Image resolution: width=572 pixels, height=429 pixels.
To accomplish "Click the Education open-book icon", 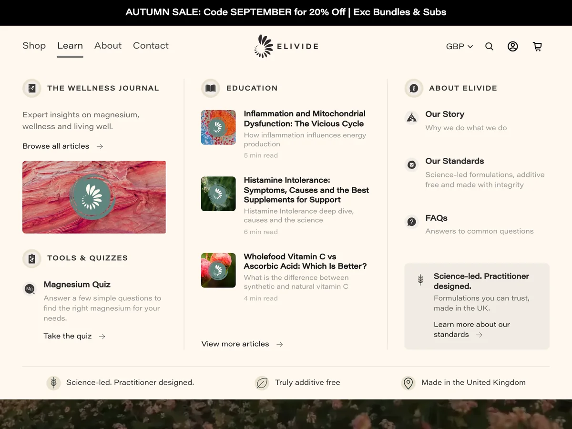I will click(211, 88).
